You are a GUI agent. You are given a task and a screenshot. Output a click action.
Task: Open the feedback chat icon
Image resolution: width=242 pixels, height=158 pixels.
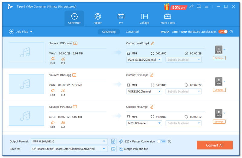[x=199, y=6]
